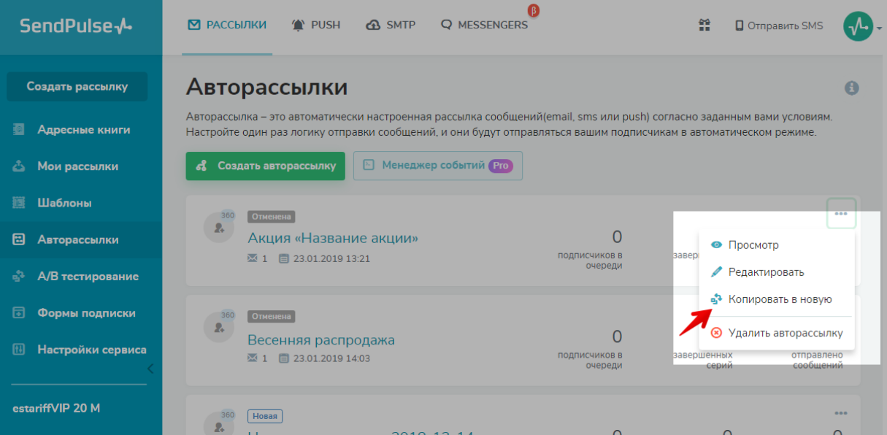Click the eye icon next to Просмотр
Image resolution: width=887 pixels, height=435 pixels.
pyautogui.click(x=718, y=245)
